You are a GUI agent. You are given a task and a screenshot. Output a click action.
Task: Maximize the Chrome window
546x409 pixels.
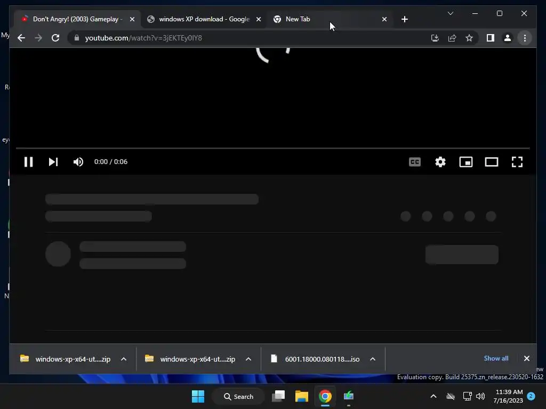499,13
